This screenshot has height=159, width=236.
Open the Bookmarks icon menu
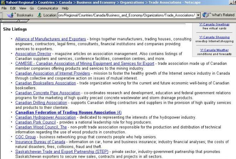click(x=11, y=15)
